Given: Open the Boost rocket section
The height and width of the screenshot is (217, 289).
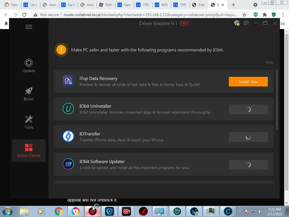Looking at the screenshot, I should (x=29, y=94).
